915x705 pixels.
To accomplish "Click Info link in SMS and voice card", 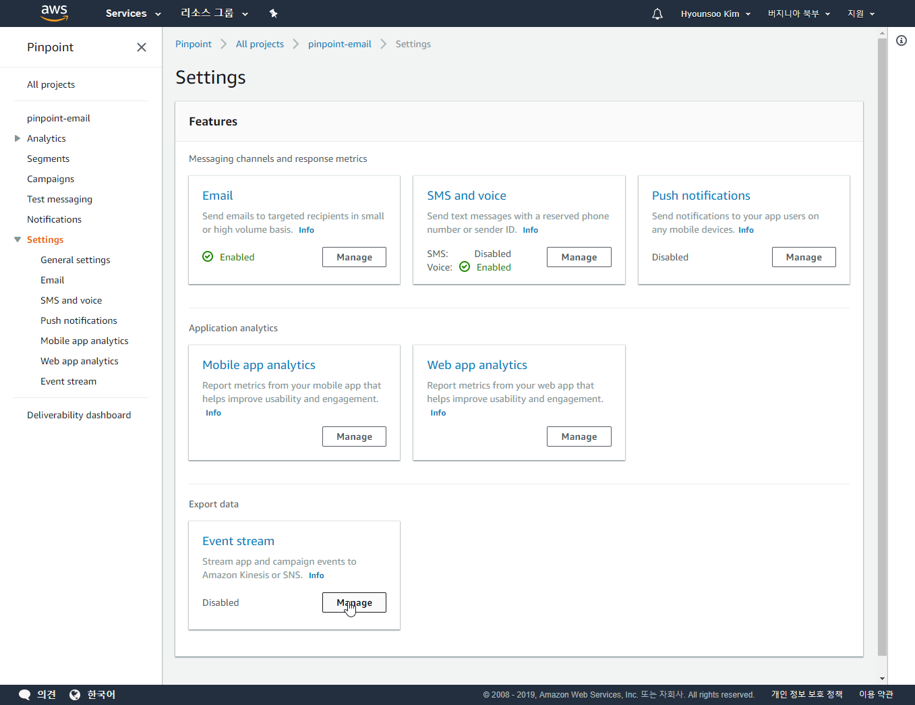I will click(530, 230).
